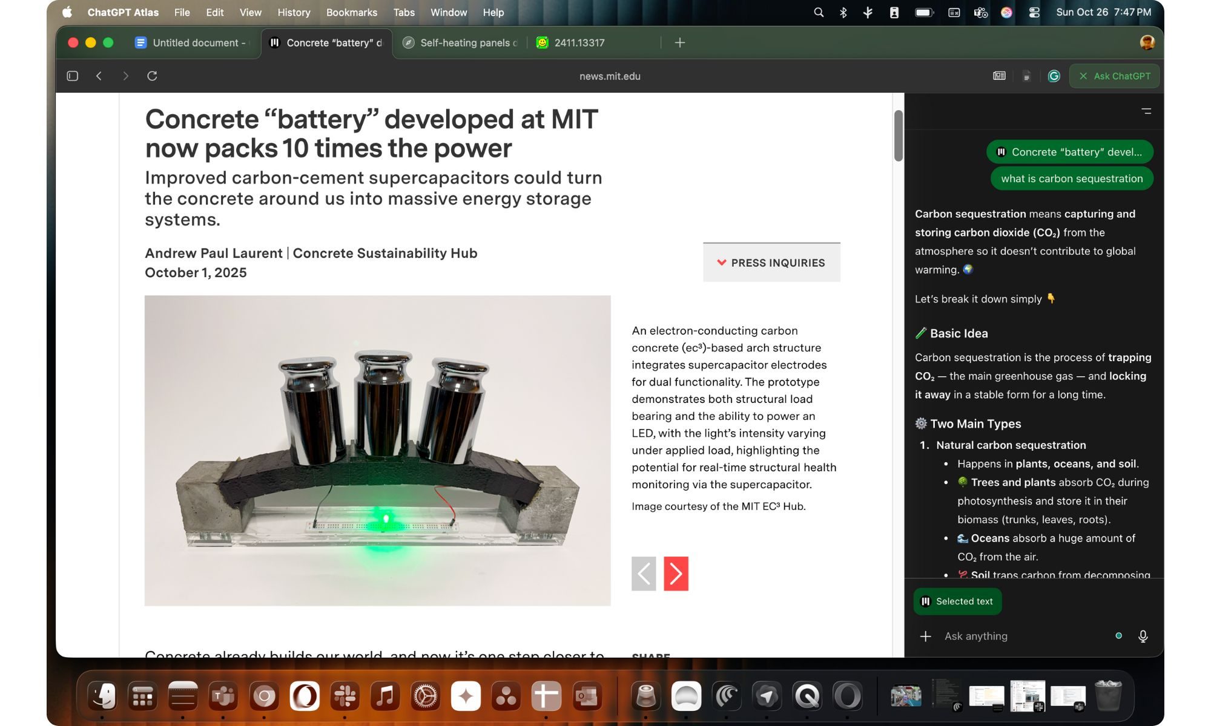
Task: Click the plus attachment icon in the chat box
Action: click(925, 636)
